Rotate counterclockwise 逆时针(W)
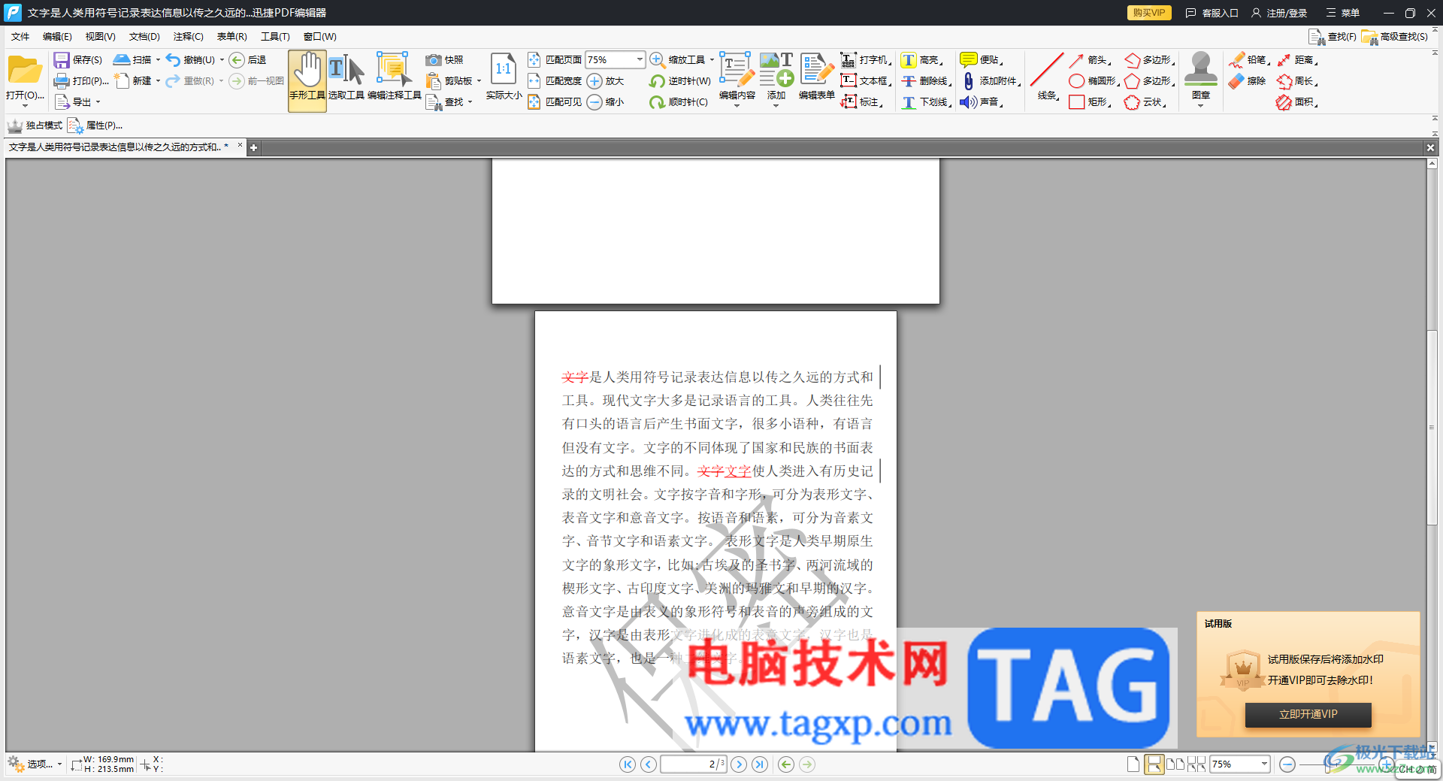 (680, 81)
